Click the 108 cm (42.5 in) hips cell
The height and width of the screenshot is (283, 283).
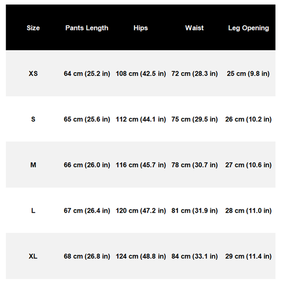pyautogui.click(x=141, y=74)
